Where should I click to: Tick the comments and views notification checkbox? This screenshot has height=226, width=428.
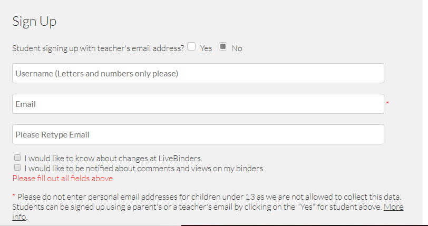click(x=17, y=168)
